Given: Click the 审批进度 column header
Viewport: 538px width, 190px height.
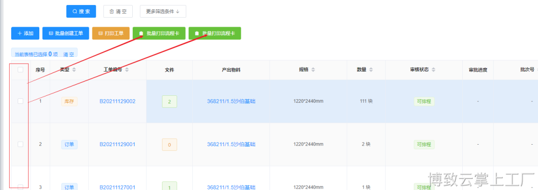Looking at the screenshot, I should pos(478,70).
